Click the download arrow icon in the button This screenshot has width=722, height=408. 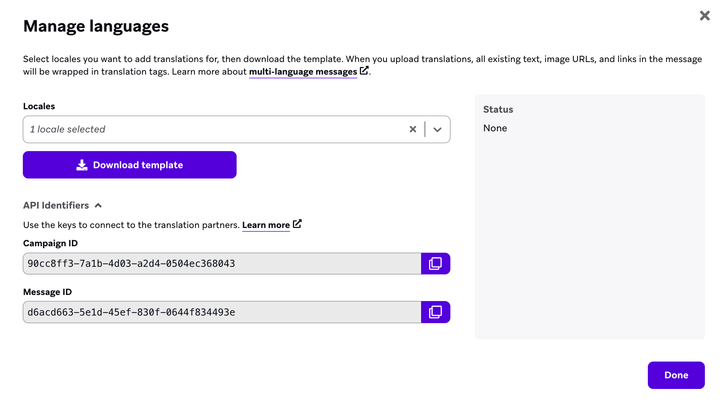click(x=82, y=165)
